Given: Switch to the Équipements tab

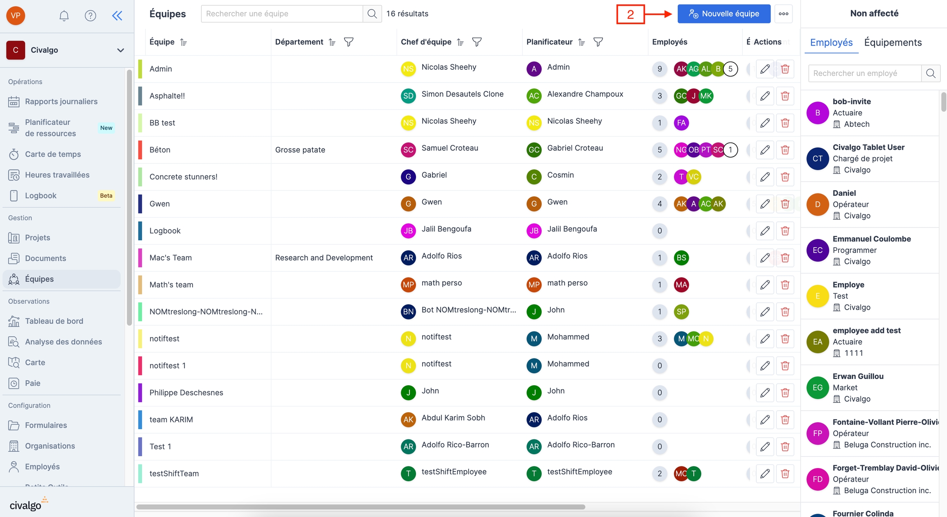Looking at the screenshot, I should [x=893, y=42].
